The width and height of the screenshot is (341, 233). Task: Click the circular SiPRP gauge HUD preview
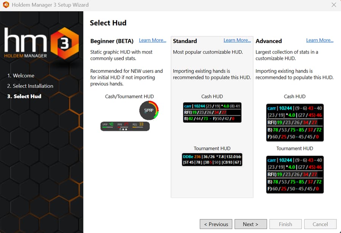149,110
